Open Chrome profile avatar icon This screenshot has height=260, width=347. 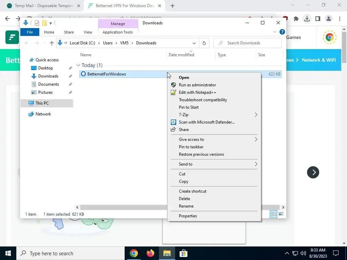pos(329,19)
